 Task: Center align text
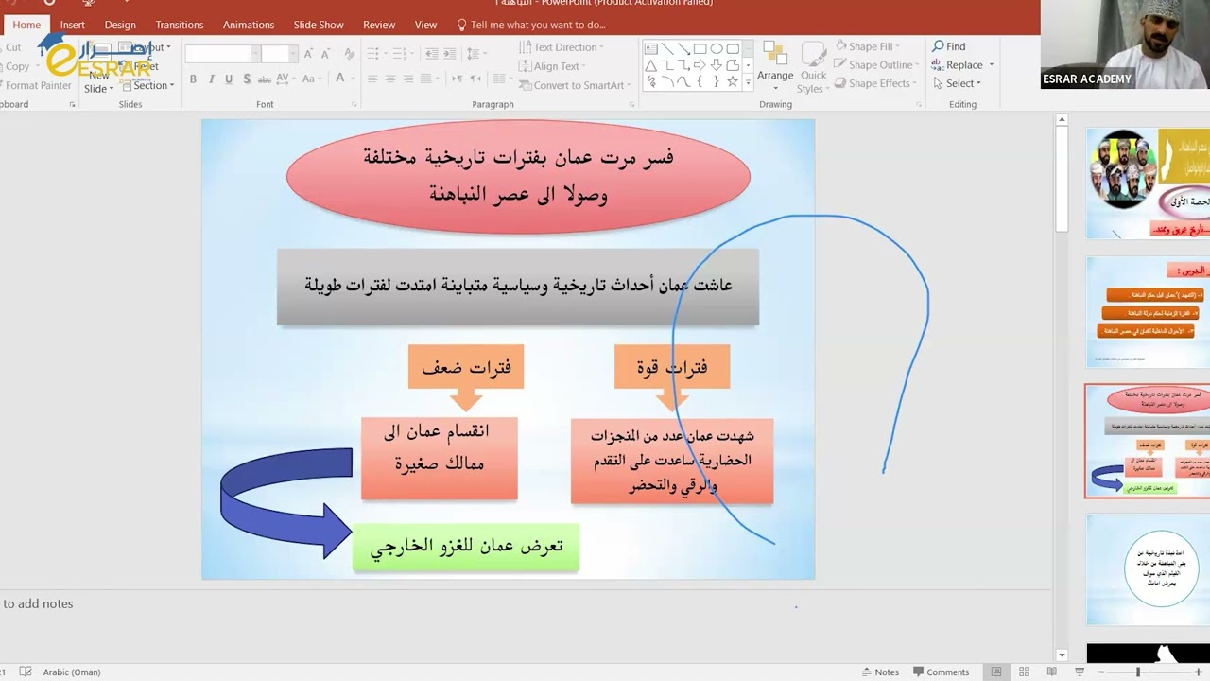[390, 79]
